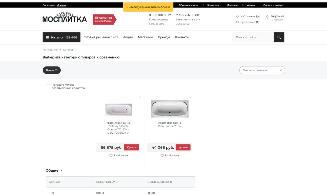Click the 55 салонов link
Image resolution: width=327 pixels, height=195 pixels.
click(x=103, y=18)
